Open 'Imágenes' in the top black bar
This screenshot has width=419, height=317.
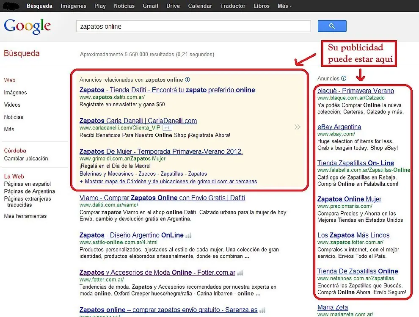click(x=74, y=6)
